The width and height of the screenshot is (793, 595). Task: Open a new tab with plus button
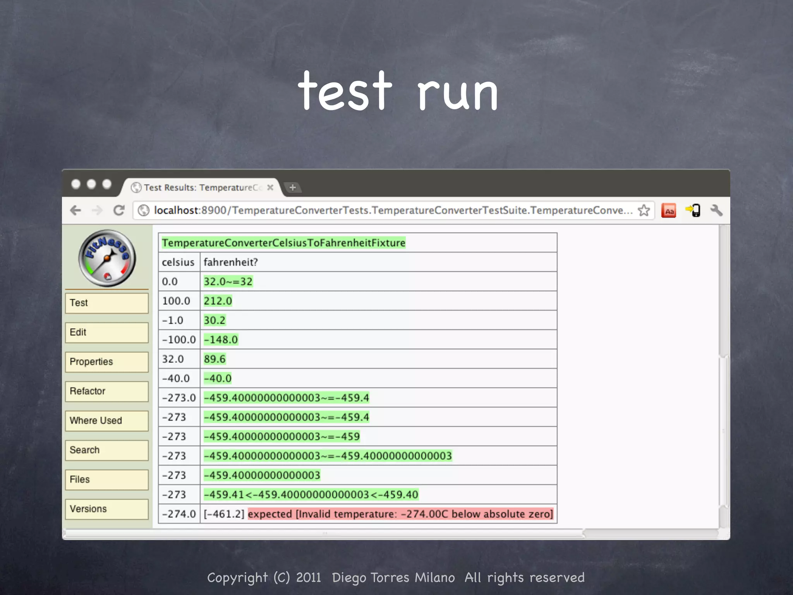(293, 187)
